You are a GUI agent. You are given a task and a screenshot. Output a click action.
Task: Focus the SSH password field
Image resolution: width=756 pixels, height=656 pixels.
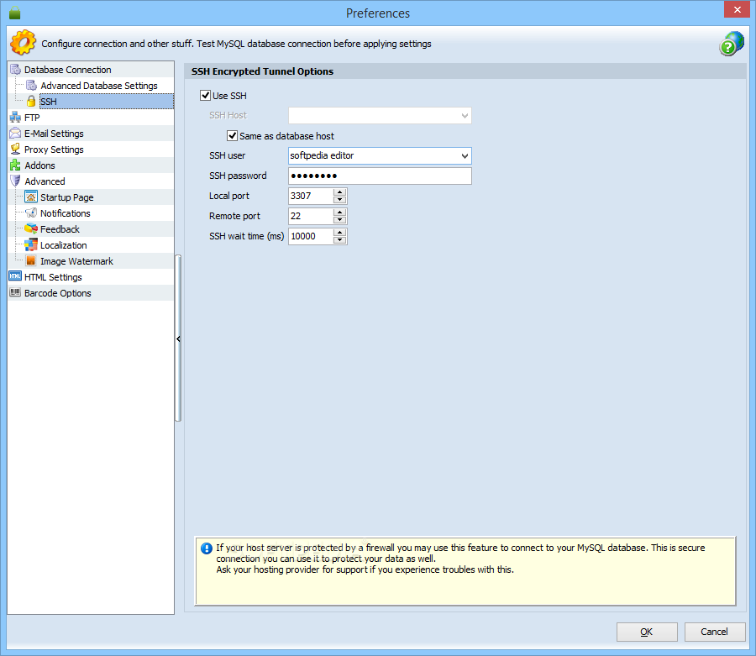tap(380, 176)
